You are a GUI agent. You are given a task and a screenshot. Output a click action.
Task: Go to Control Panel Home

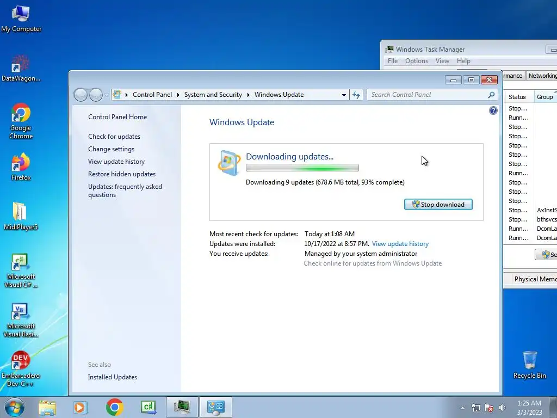117,117
